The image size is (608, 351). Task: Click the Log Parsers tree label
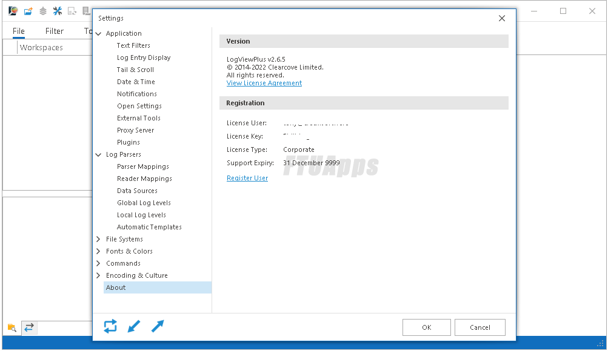coord(124,154)
